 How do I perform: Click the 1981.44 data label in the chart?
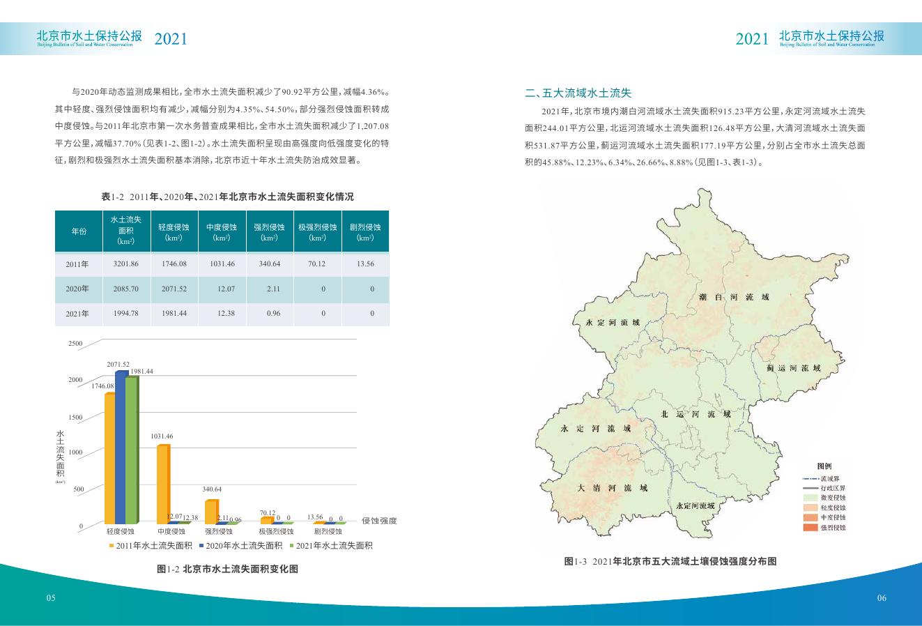[x=141, y=372]
